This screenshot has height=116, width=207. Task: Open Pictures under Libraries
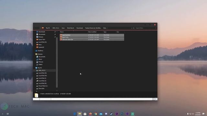point(41,62)
